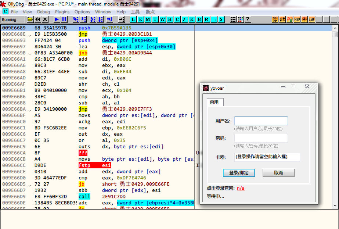This screenshot has width=339, height=229.
Task: Open debugging options list icon
Action: [233, 19]
